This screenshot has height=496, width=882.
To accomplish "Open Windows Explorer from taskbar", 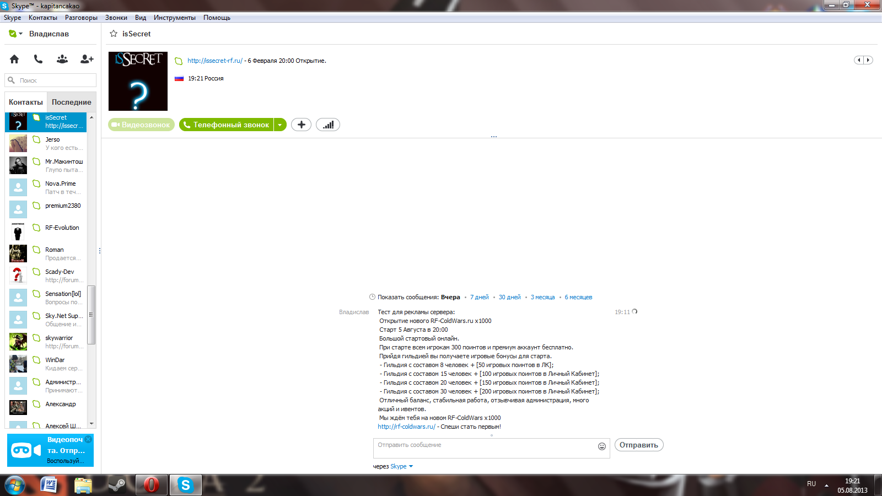I will click(x=83, y=485).
